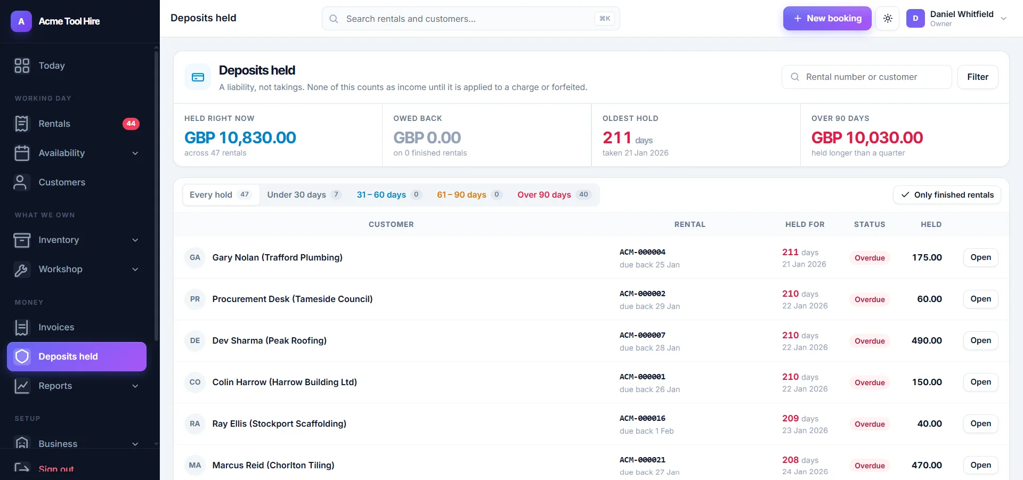Click the GA avatar for Gary Nolan
Viewport: 1023px width, 480px height.
click(x=195, y=257)
